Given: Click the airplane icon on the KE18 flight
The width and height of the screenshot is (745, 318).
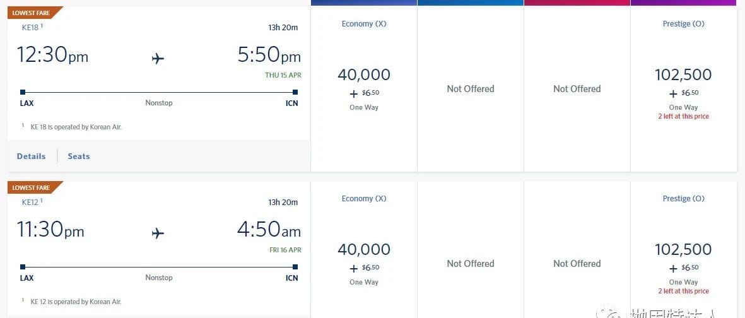Looking at the screenshot, I should [x=158, y=59].
